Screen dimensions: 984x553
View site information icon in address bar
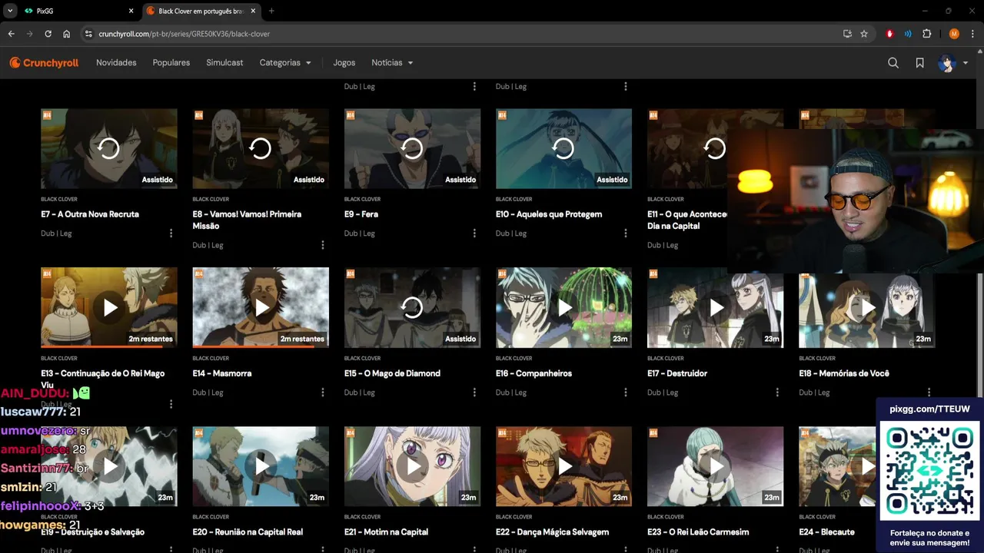click(x=88, y=34)
